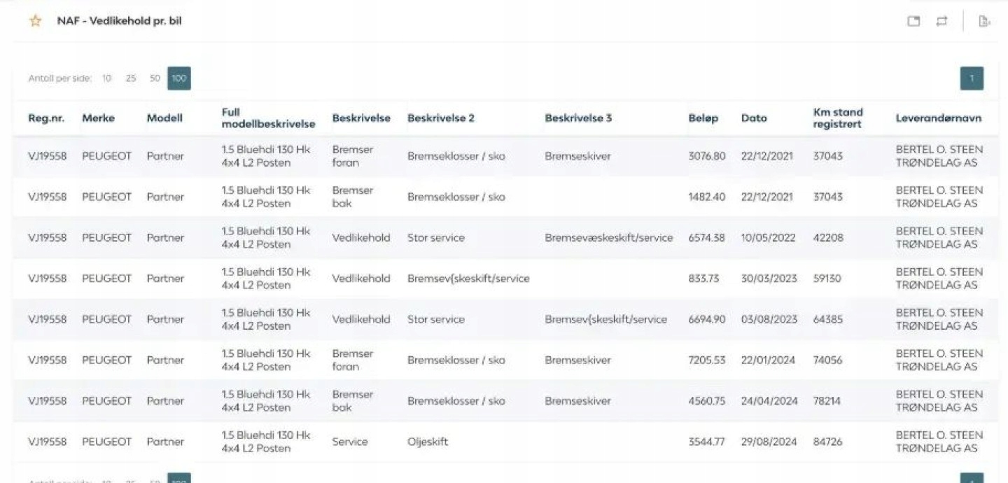
Task: Click the 10/05/2022 date cell
Action: 768,238
